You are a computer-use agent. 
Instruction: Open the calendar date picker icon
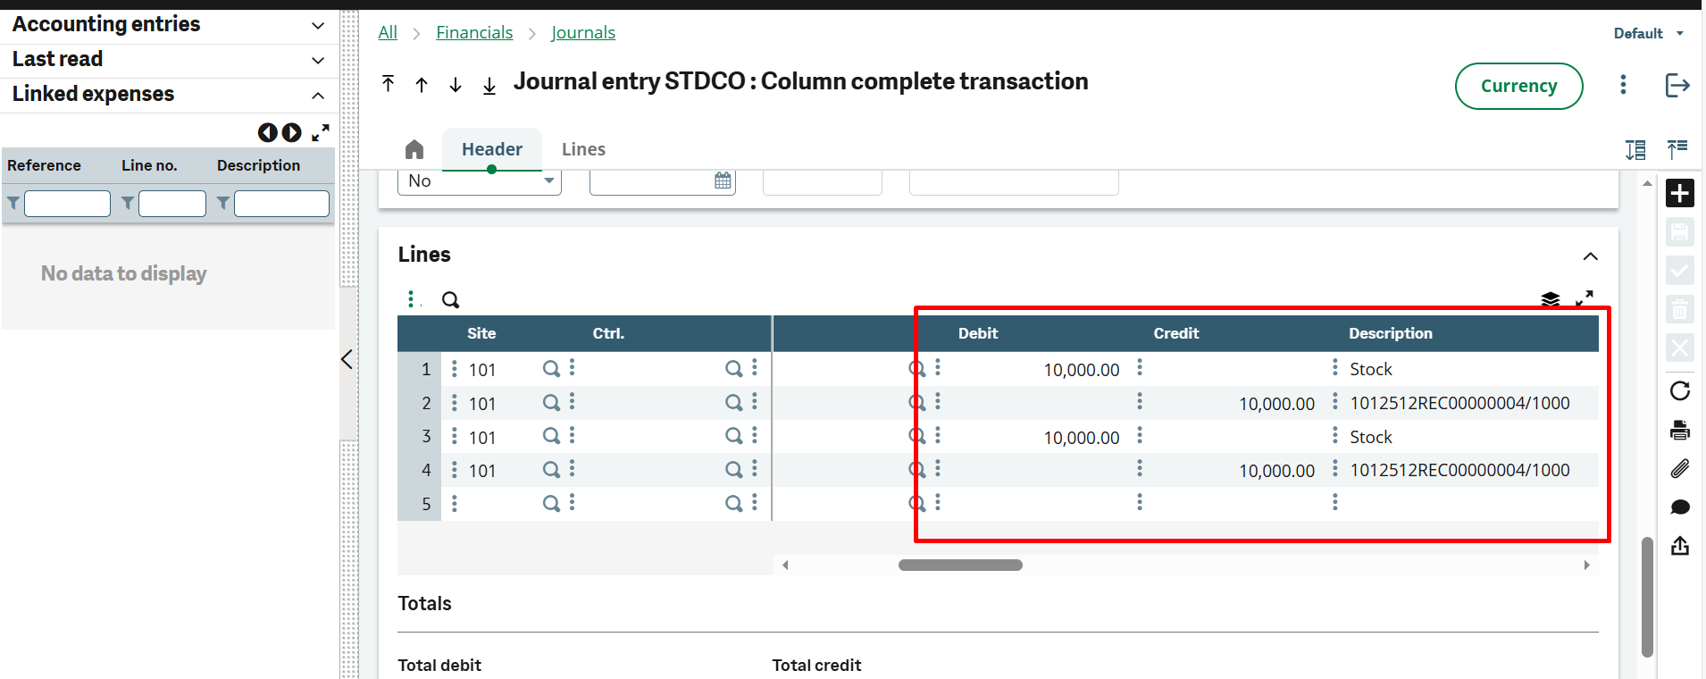[x=723, y=181]
